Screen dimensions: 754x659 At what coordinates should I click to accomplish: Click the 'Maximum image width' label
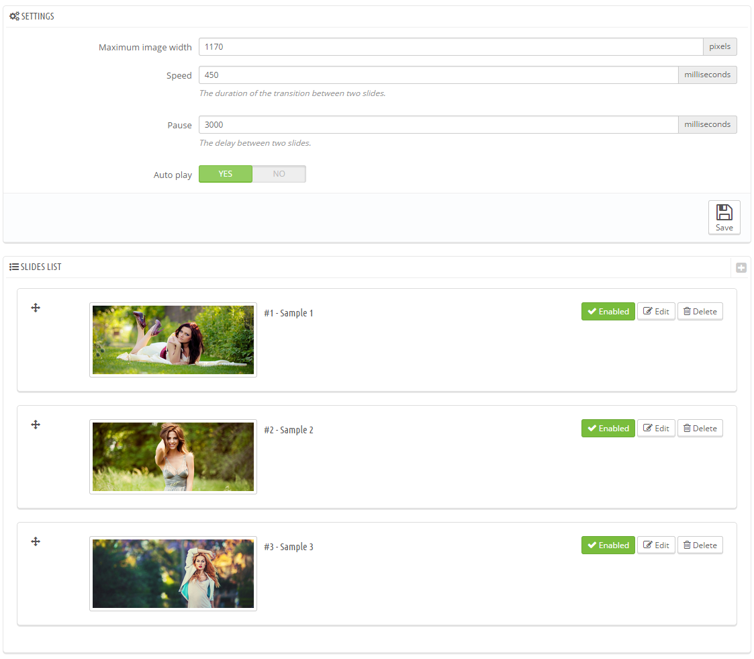tap(145, 47)
